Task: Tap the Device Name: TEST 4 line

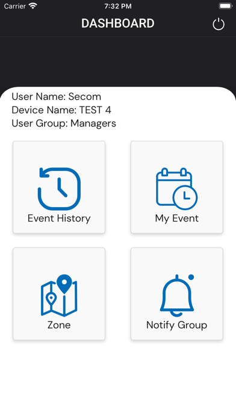Action: pyautogui.click(x=61, y=110)
